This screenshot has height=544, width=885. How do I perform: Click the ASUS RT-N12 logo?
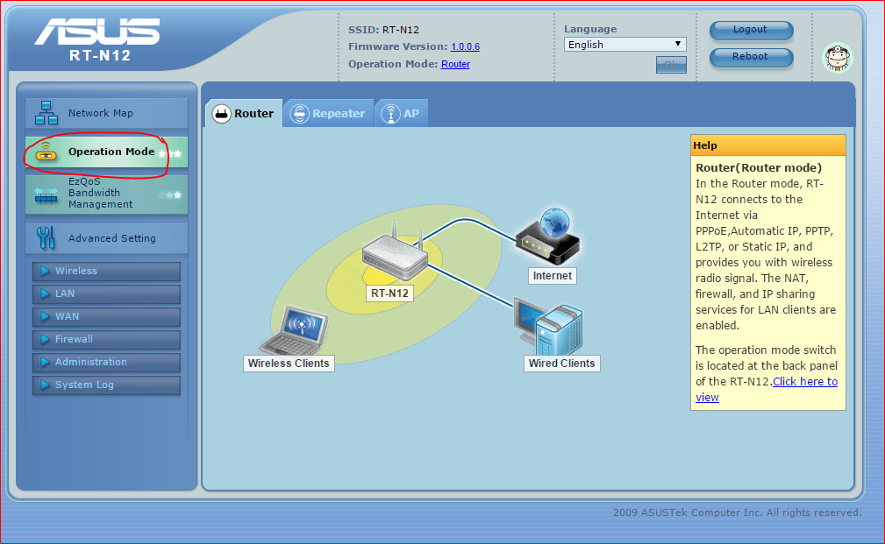coord(98,39)
